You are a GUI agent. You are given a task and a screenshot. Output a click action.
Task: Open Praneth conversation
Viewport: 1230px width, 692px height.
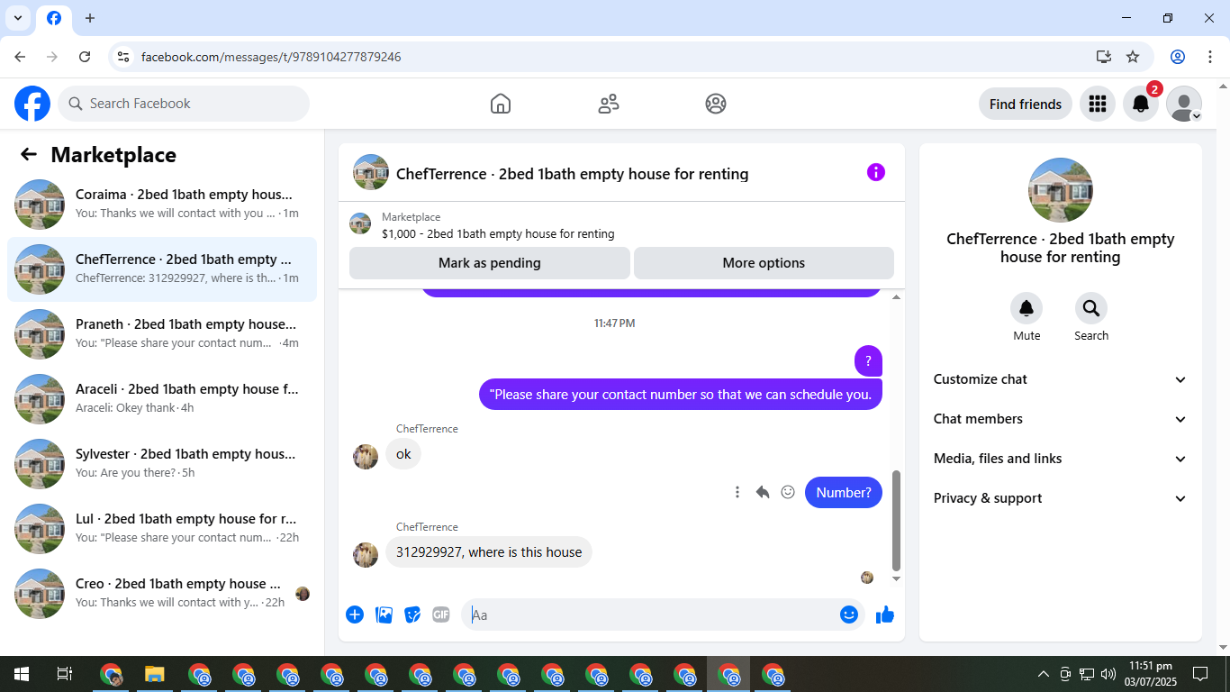(x=162, y=334)
